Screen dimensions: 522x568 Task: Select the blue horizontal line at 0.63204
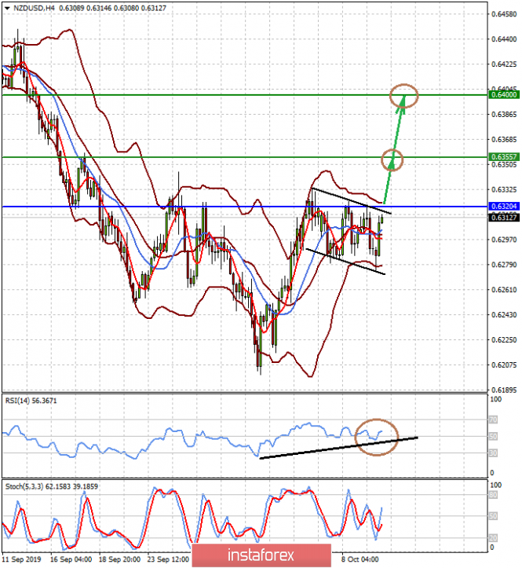[x=245, y=207]
